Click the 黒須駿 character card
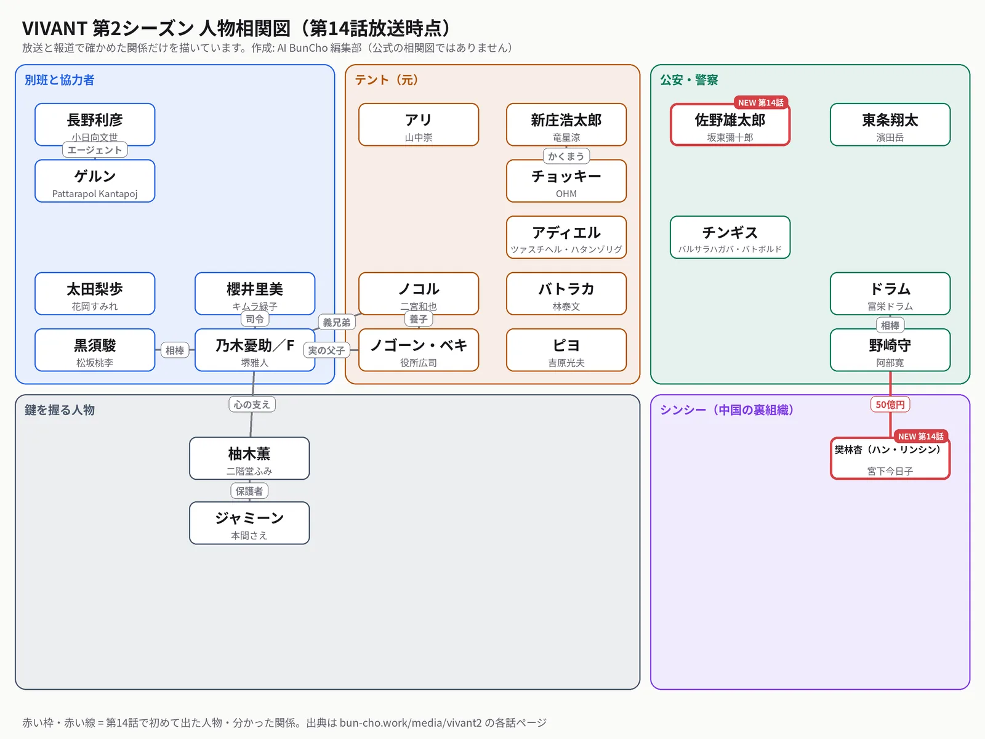The width and height of the screenshot is (985, 739). pyautogui.click(x=95, y=350)
